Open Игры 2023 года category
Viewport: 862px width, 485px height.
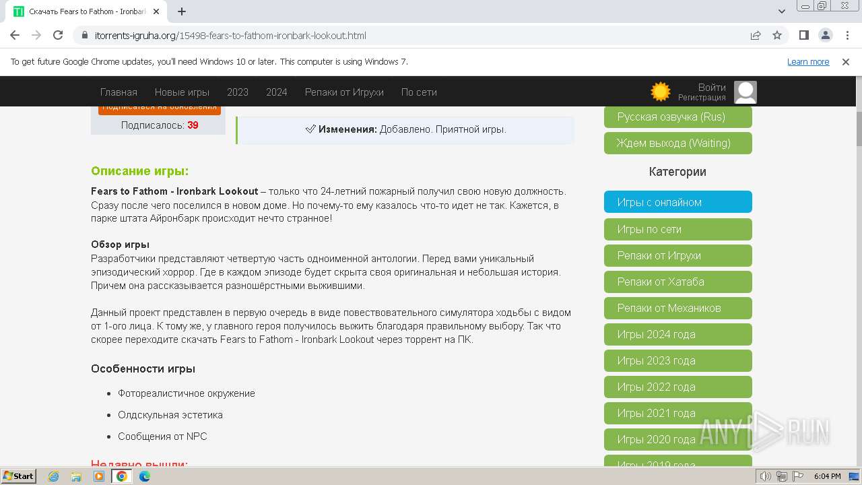(678, 360)
